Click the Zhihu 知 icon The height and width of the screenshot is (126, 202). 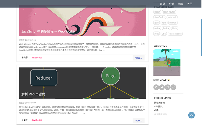[167, 87]
